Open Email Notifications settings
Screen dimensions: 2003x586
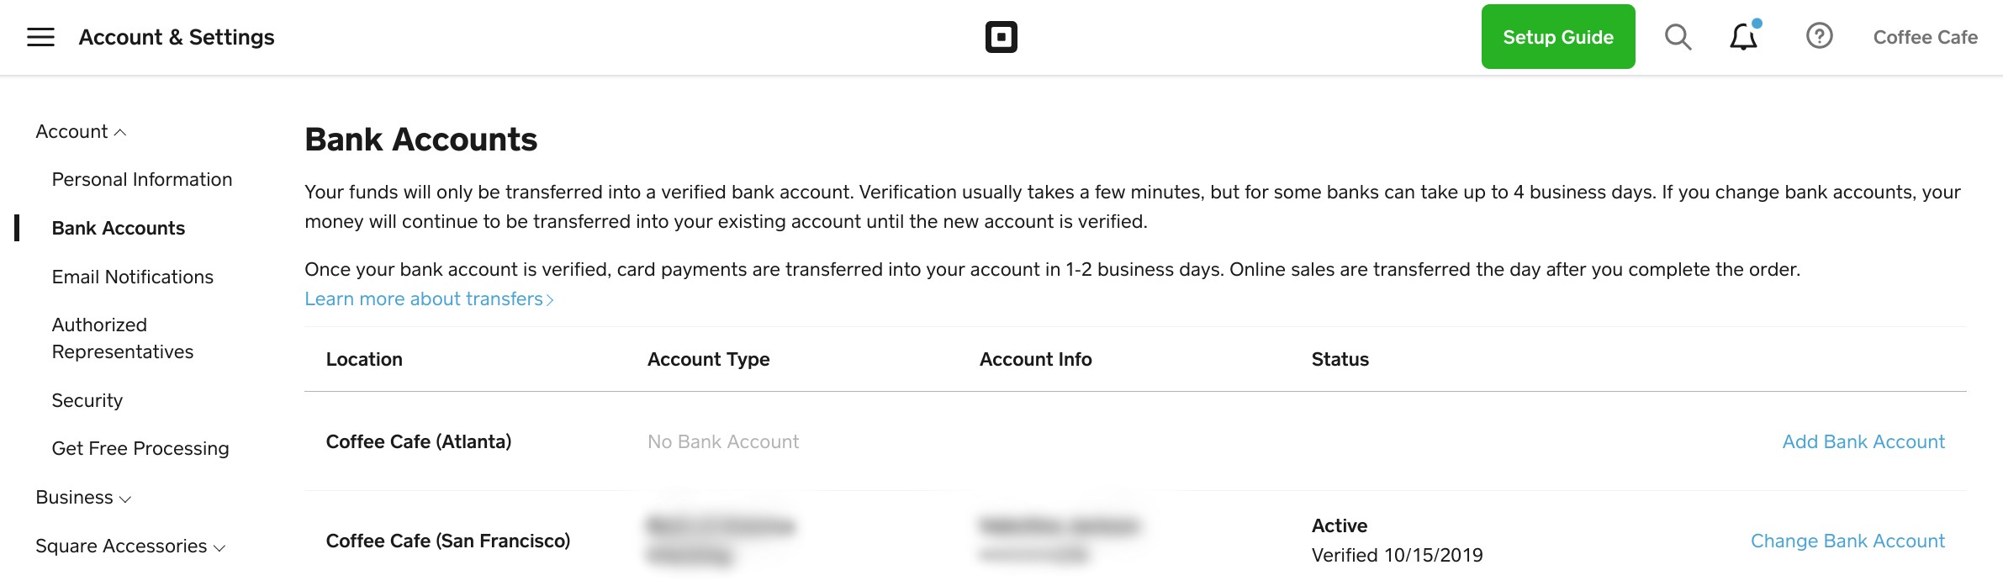point(133,277)
